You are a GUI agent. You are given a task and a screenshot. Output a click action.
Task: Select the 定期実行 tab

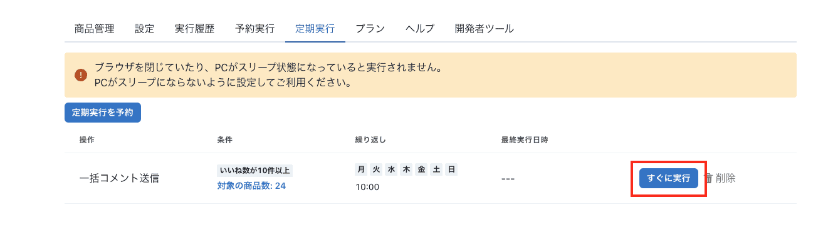coord(315,29)
